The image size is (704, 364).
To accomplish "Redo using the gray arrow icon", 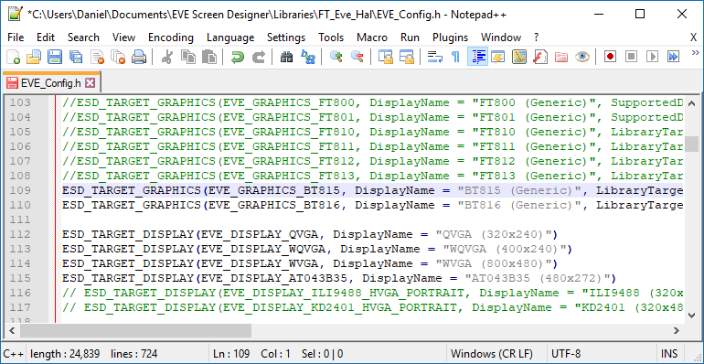I will click(258, 57).
